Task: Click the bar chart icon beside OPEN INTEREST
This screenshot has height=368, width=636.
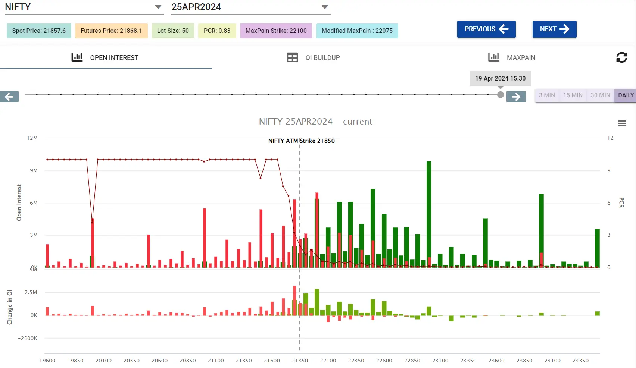Action: click(77, 57)
